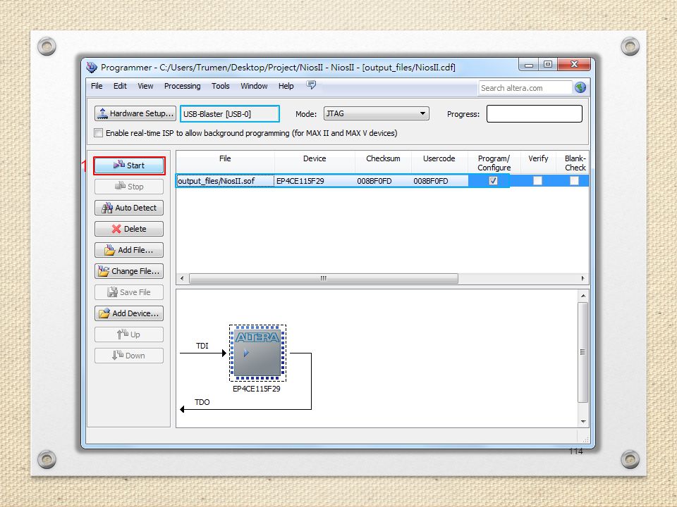Click horizontal scrollbar left arrow
677x507 pixels.
(182, 279)
